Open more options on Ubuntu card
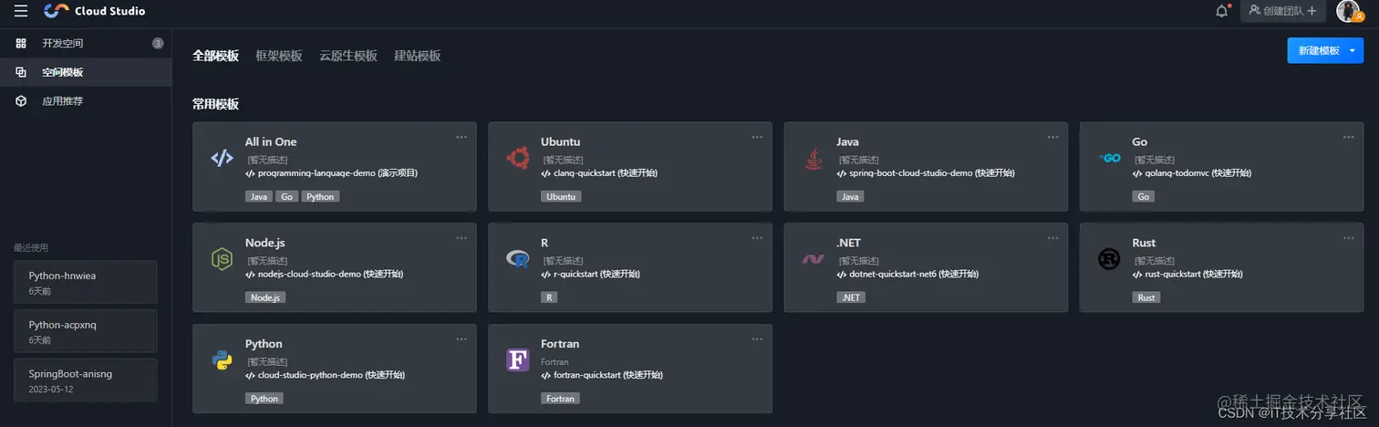 coord(757,137)
